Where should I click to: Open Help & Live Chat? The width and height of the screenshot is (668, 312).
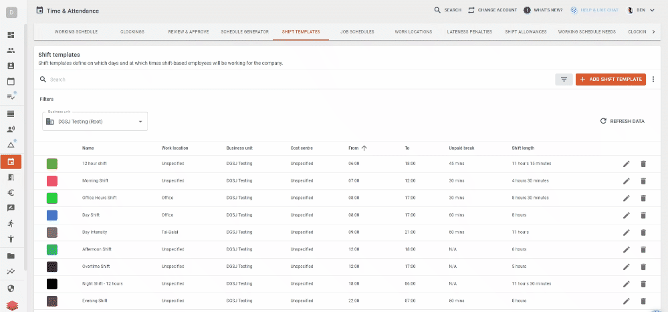click(594, 10)
